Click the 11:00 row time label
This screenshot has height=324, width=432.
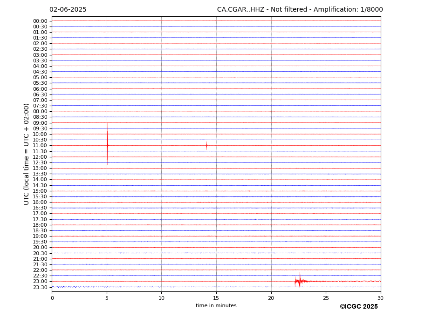(40, 145)
